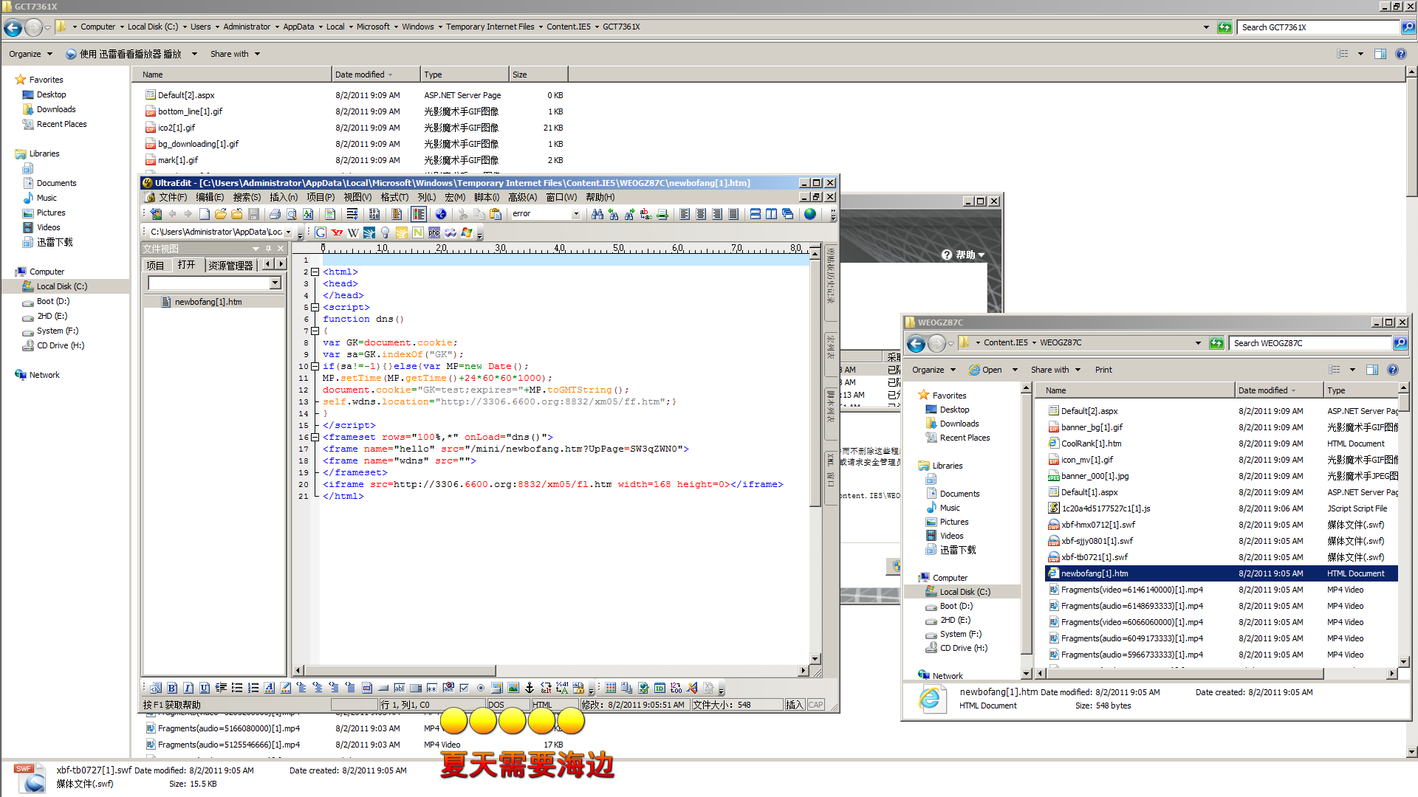Screen dimensions: 1418x797
Task: Expand the Organize dropdown in GCT7361X window
Action: click(x=31, y=54)
